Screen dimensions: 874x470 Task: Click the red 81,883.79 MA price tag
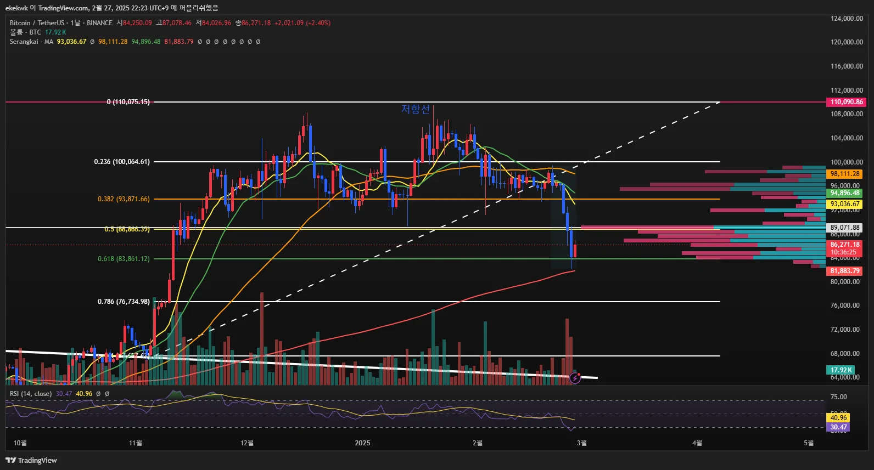(x=845, y=271)
